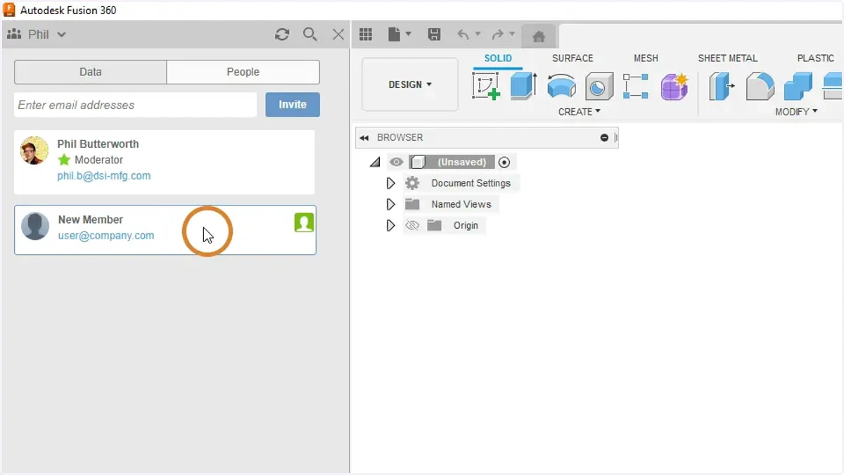Open the data panel search

tap(309, 34)
